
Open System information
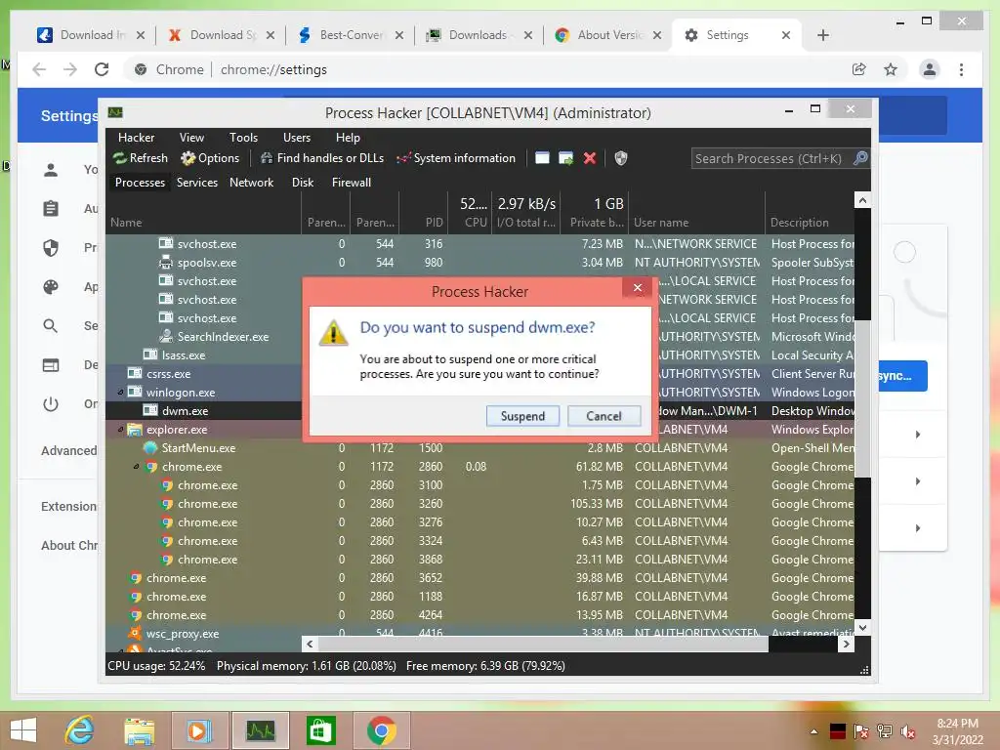456,158
